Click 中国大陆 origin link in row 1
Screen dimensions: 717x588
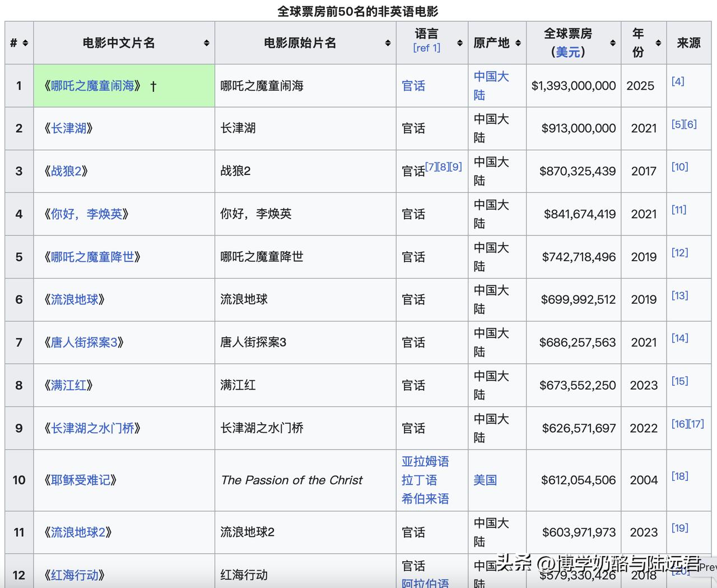(x=491, y=86)
